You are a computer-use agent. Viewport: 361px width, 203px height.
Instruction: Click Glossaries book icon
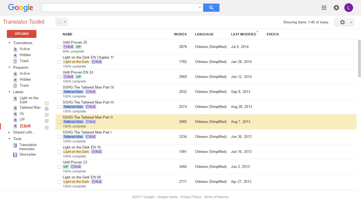(x=15, y=154)
